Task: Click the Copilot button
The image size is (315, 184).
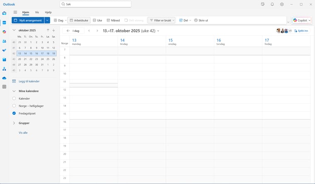Action: (300, 20)
